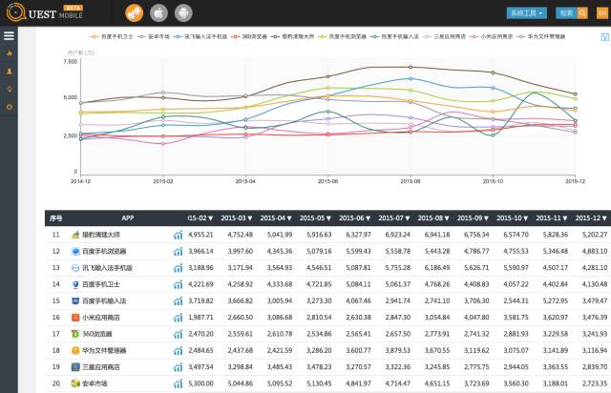The image size is (611, 393).
Task: Click the 安卓市场 app icon in table
Action: tap(75, 383)
